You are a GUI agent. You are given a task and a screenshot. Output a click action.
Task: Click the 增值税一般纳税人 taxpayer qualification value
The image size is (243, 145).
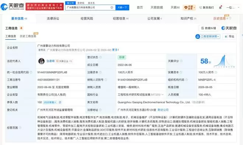(128, 87)
